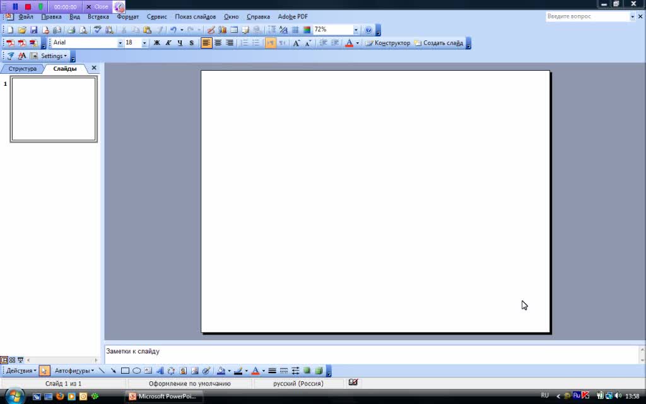646x404 pixels.
Task: Click the fill color bucket icon
Action: pos(221,371)
